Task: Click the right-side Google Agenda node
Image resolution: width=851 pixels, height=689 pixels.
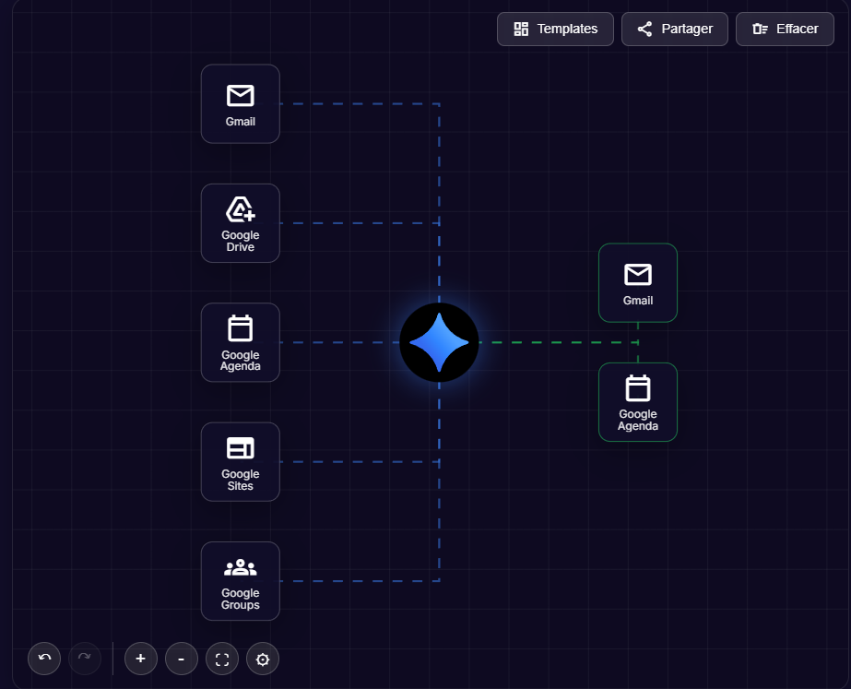Action: point(637,402)
